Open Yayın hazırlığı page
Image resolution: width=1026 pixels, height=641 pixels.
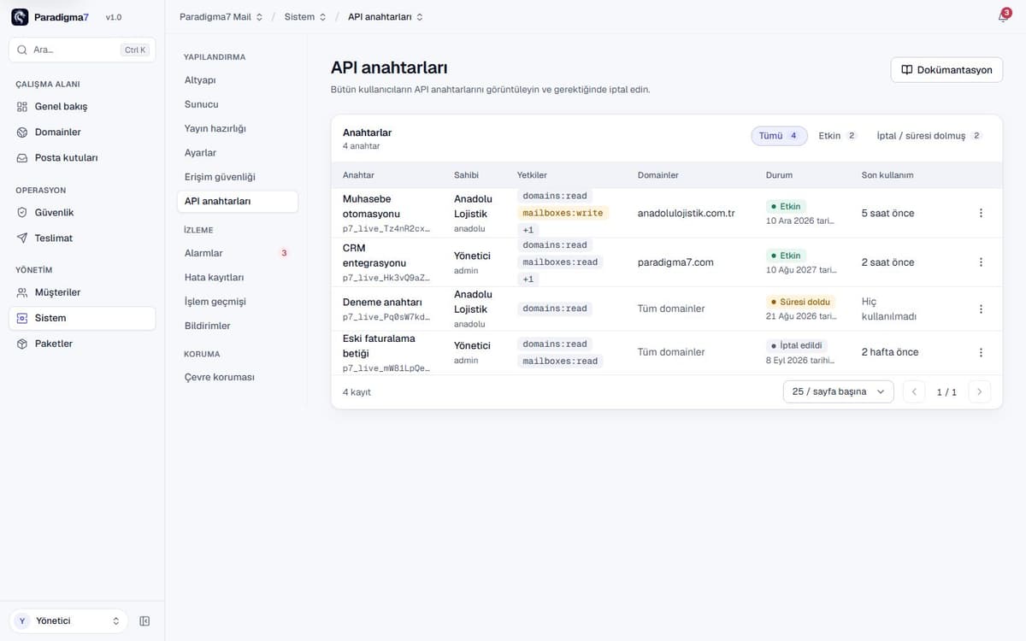tap(238, 128)
